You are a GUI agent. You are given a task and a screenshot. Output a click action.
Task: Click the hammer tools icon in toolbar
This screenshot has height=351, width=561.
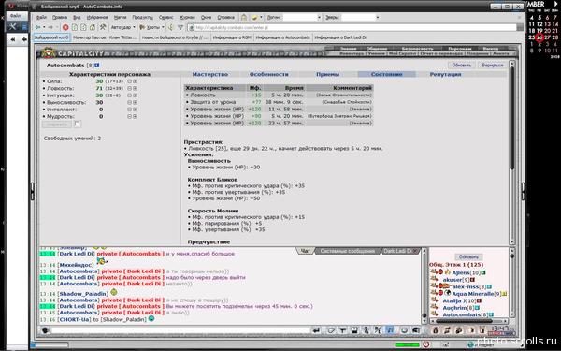click(x=103, y=27)
